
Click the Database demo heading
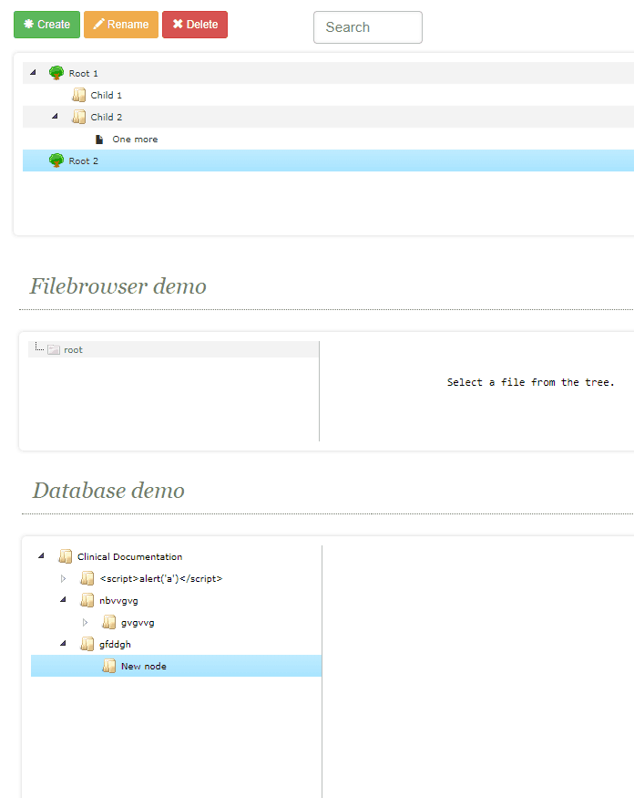108,491
